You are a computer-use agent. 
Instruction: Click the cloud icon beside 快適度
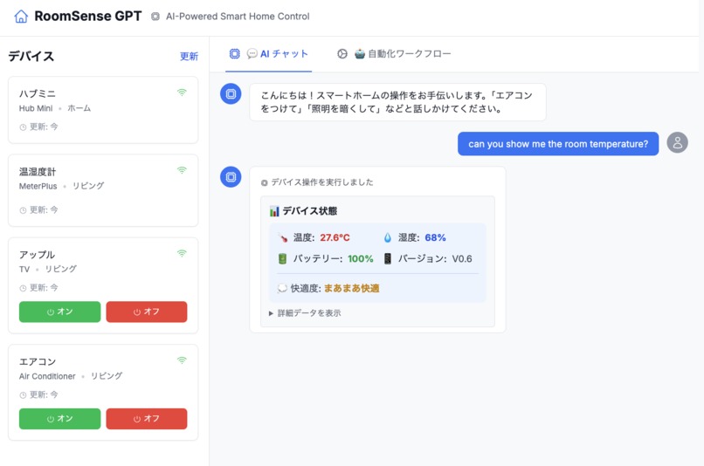(x=282, y=288)
